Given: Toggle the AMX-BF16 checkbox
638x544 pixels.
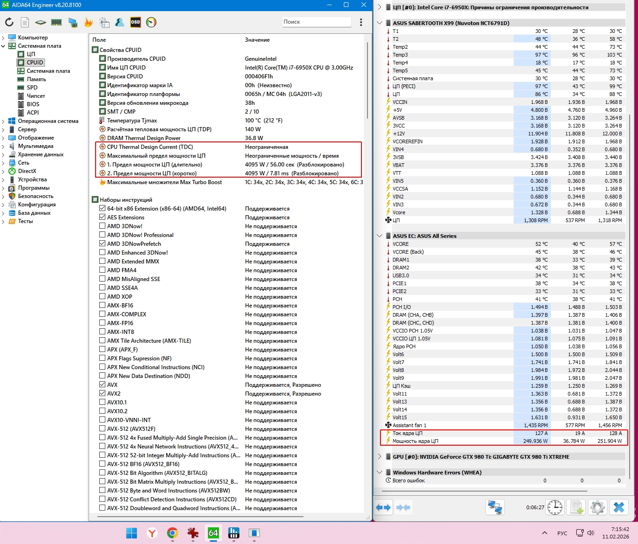Looking at the screenshot, I should 102,306.
